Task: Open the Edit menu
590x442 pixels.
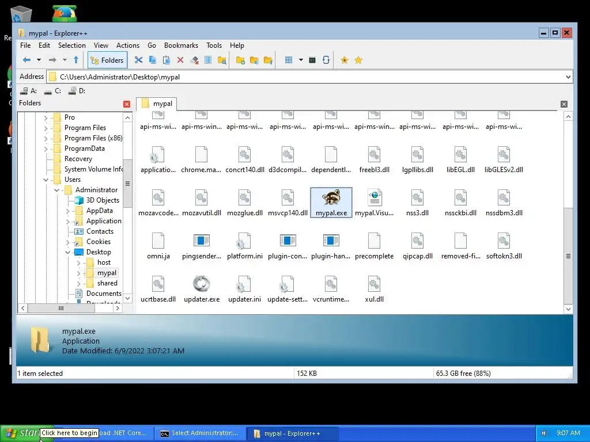Action: 44,45
